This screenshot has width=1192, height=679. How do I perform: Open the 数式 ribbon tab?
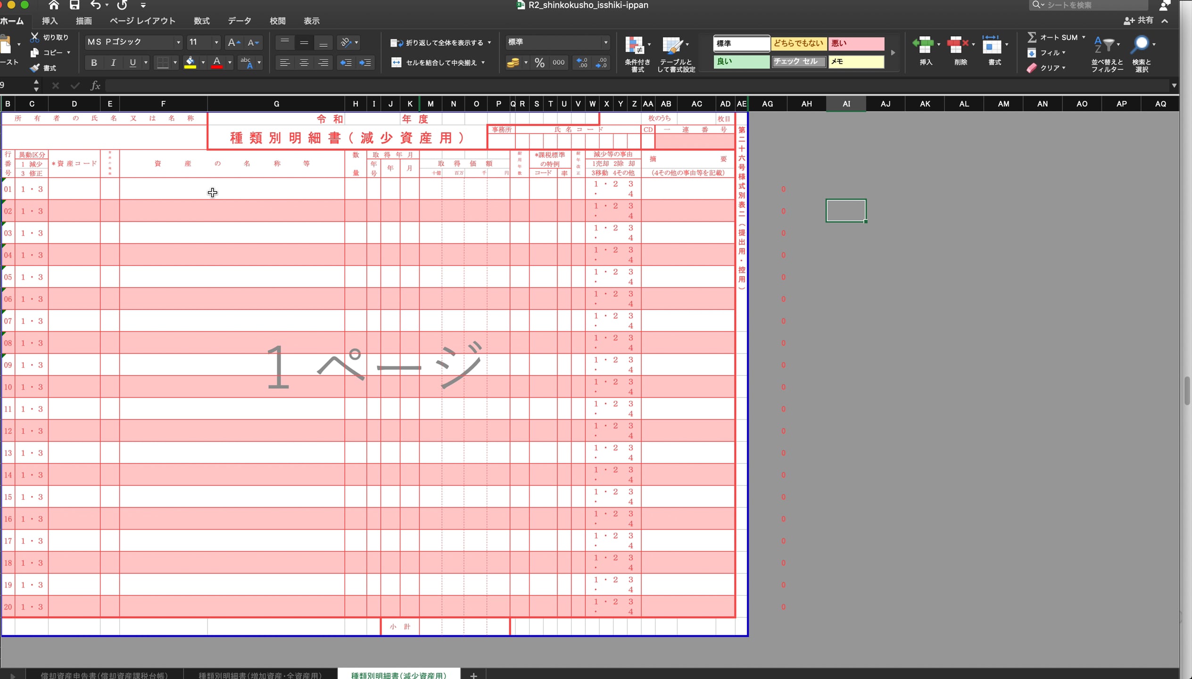coord(201,21)
